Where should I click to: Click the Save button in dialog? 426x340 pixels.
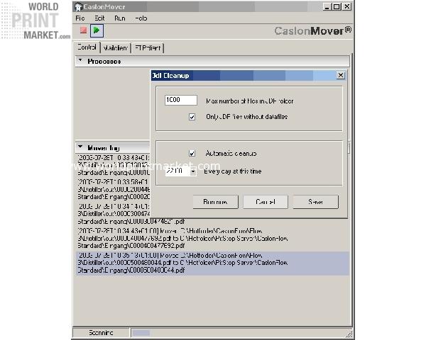(315, 202)
